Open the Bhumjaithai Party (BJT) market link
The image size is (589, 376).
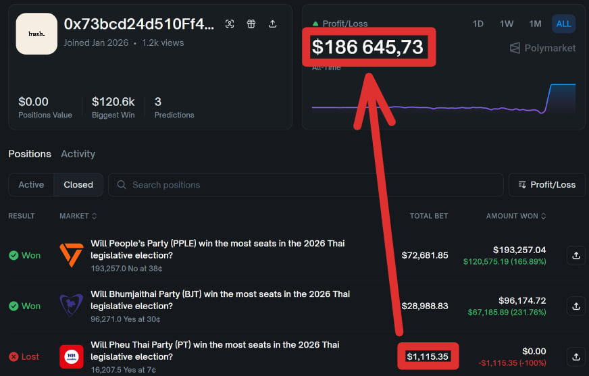[x=220, y=300]
